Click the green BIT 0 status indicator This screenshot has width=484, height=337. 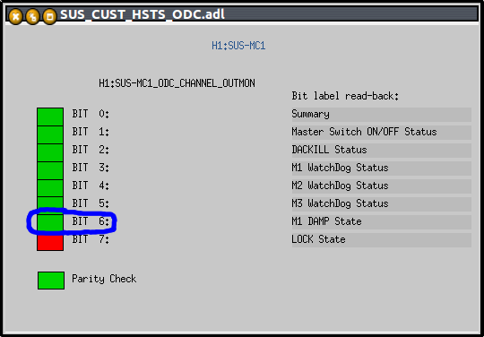(50, 117)
